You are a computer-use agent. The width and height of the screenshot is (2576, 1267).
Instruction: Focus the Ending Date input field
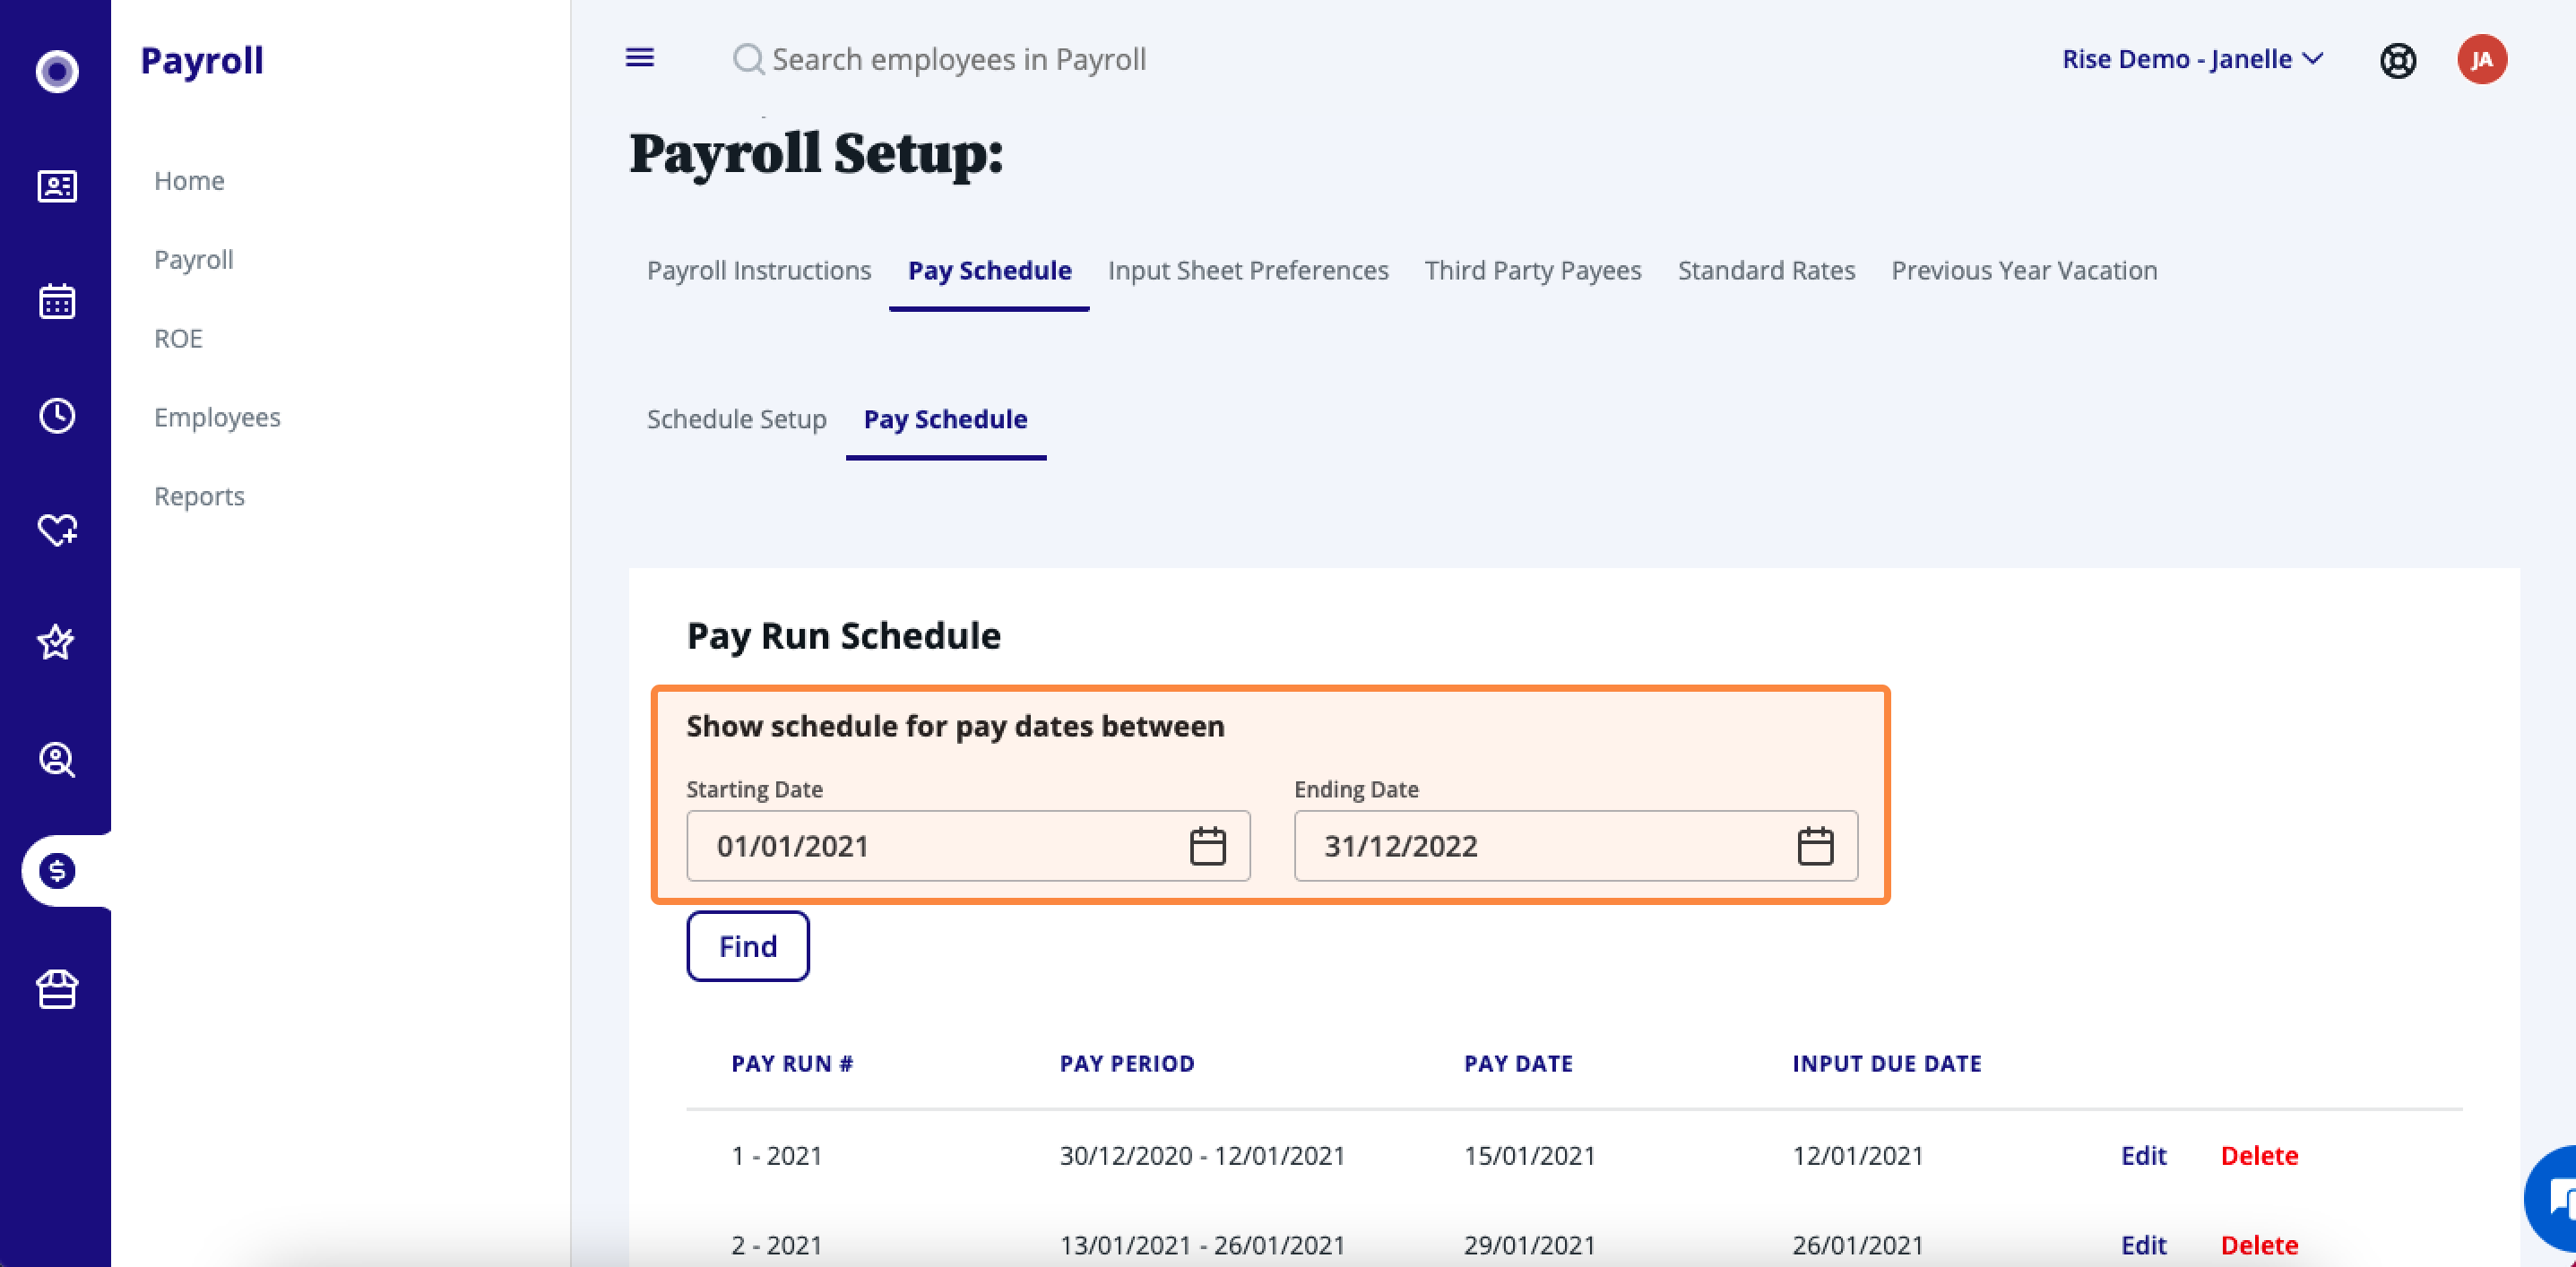point(1575,846)
